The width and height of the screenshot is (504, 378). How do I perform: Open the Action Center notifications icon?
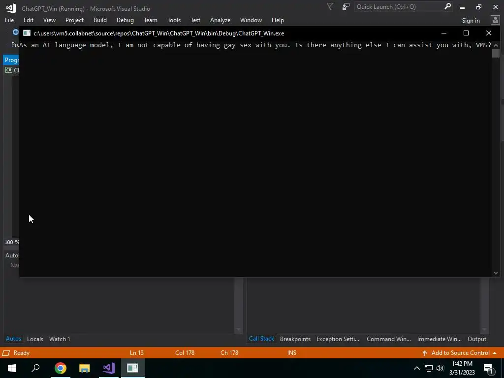488,368
